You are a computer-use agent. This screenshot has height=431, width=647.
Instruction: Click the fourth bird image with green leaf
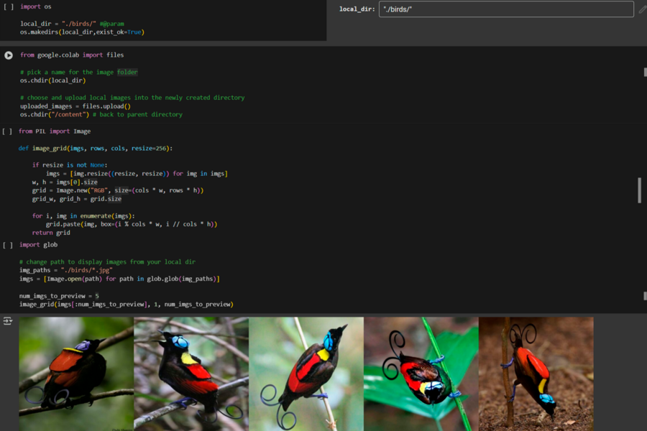(421, 374)
